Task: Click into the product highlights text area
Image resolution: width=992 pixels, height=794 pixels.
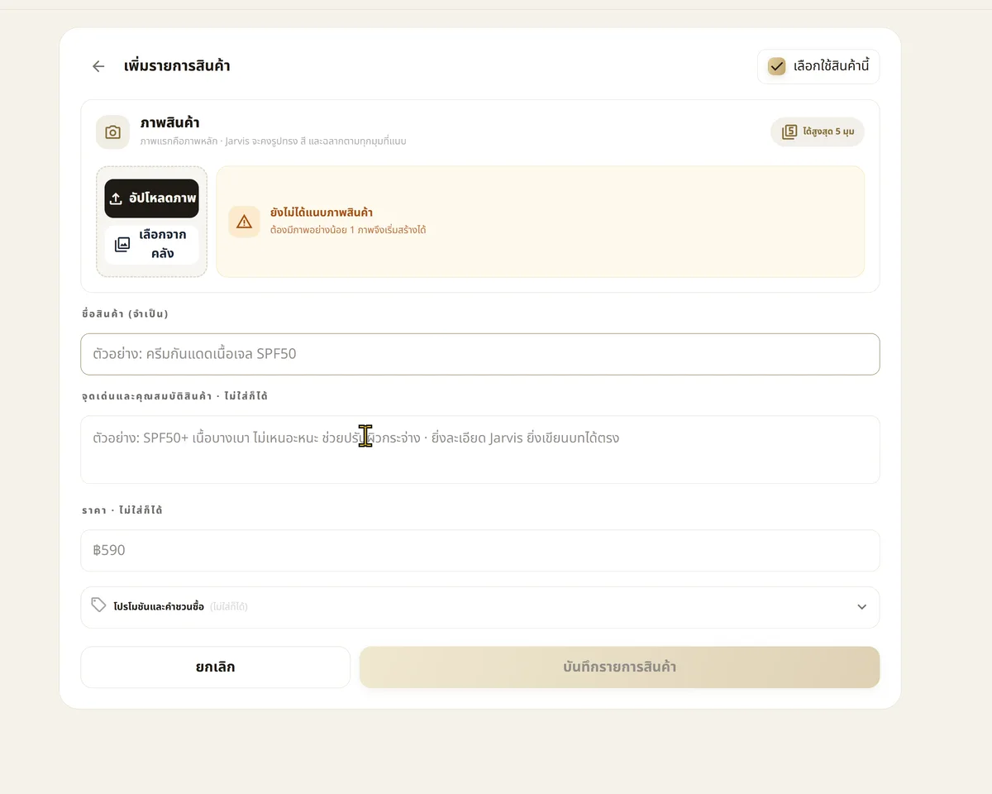Action: click(x=480, y=449)
